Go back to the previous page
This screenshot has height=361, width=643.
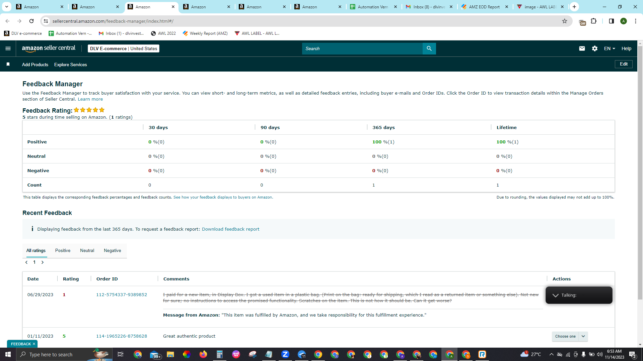point(7,21)
